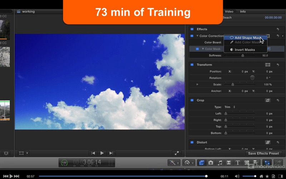Skip to previous tutorial video
This screenshot has height=179, width=286.
[6, 176]
